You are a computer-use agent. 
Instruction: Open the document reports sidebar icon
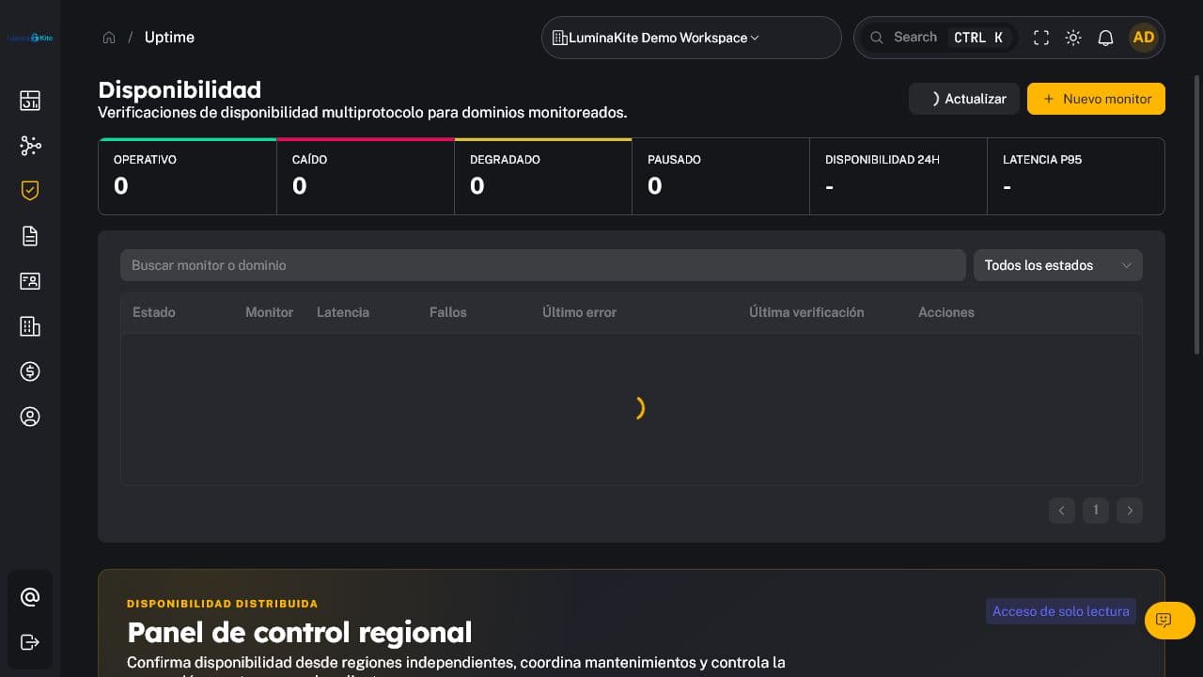pos(30,236)
